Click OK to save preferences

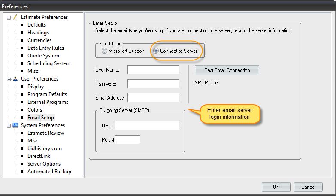coord(276,187)
